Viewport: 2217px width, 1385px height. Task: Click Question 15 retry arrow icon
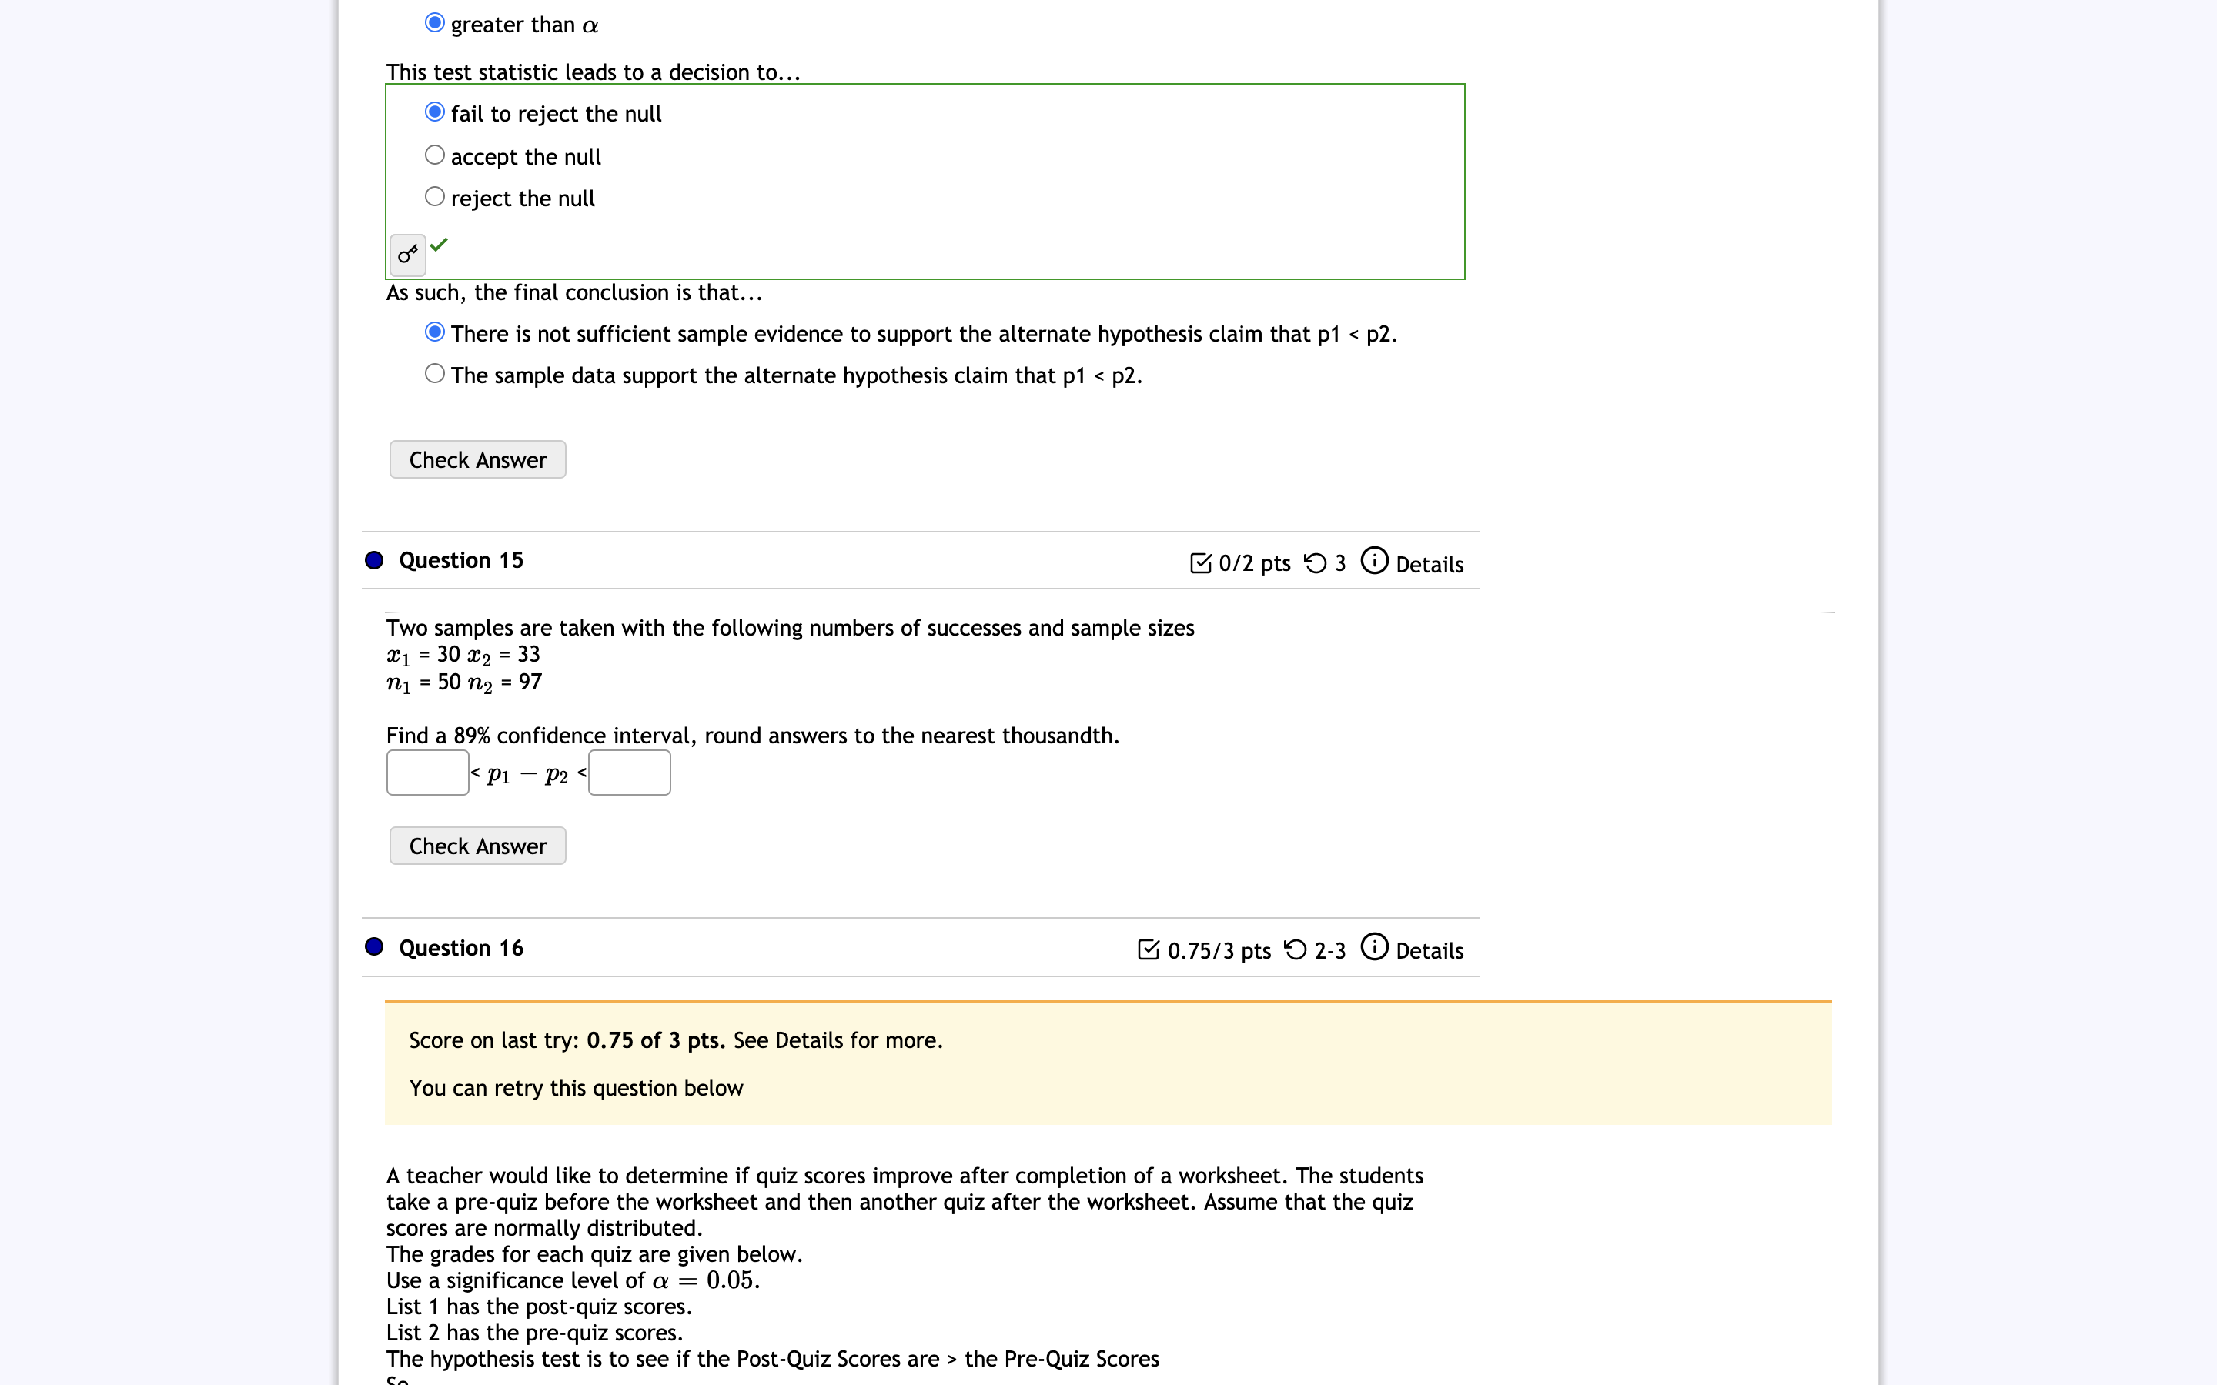(1316, 563)
